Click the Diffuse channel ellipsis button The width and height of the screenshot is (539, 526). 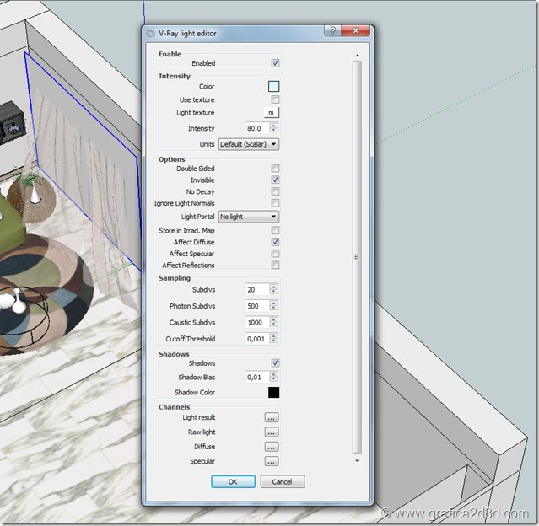pyautogui.click(x=271, y=447)
